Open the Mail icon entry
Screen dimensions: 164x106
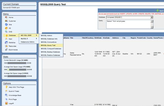click(6, 39)
